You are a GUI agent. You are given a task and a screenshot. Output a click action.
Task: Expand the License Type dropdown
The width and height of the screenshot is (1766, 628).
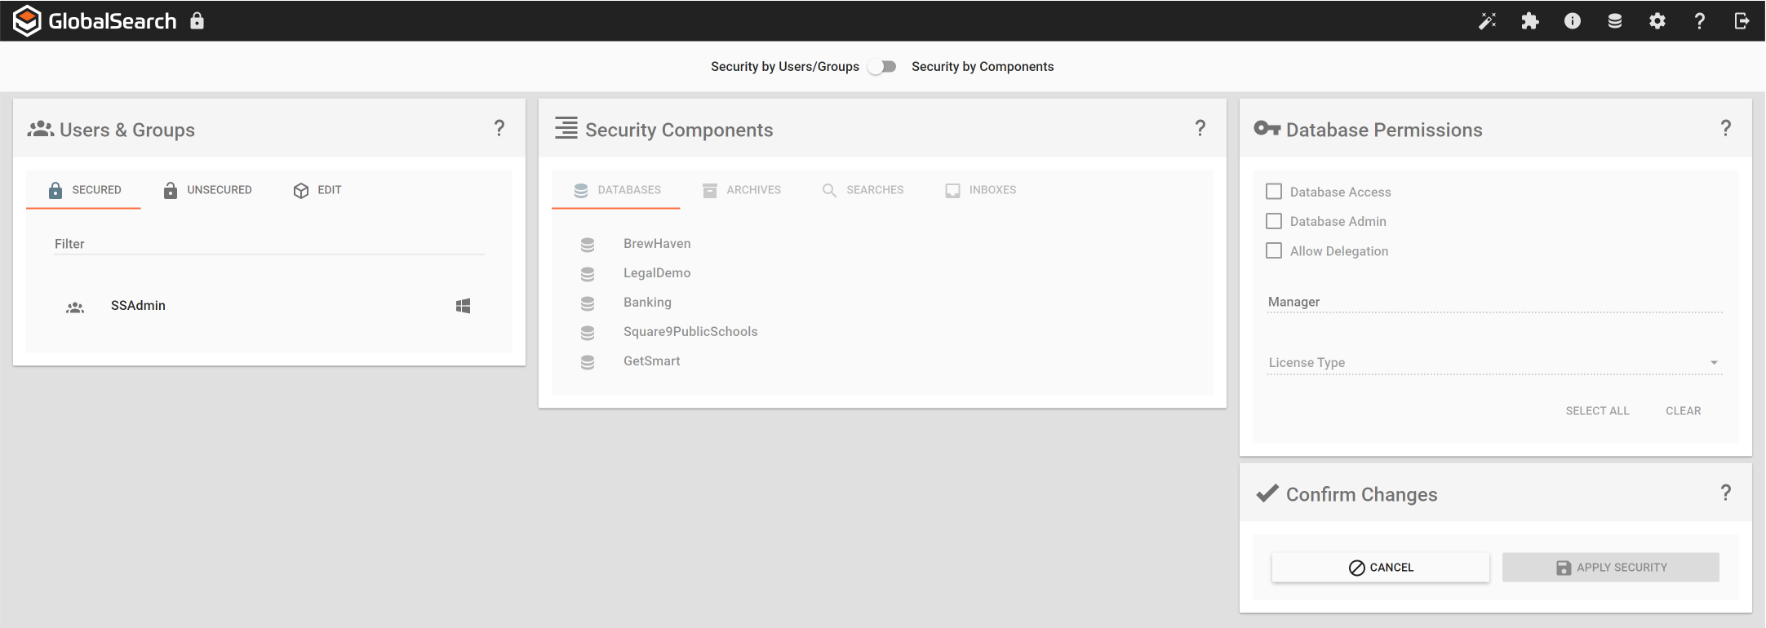1493,362
